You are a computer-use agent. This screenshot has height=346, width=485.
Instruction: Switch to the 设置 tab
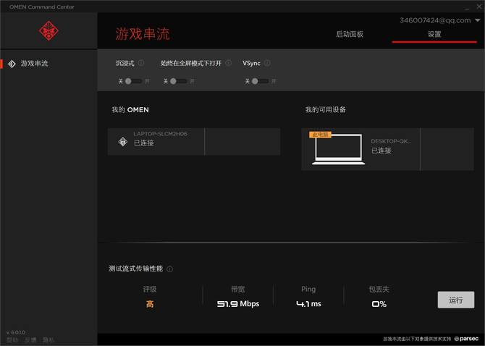coord(434,34)
